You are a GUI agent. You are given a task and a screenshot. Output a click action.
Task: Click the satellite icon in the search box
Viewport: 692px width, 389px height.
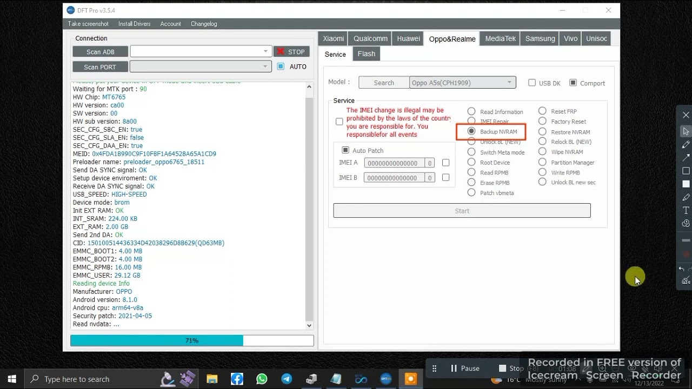coord(188,378)
